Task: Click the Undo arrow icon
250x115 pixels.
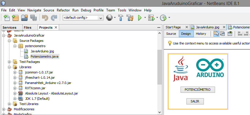Action: click(x=45, y=18)
